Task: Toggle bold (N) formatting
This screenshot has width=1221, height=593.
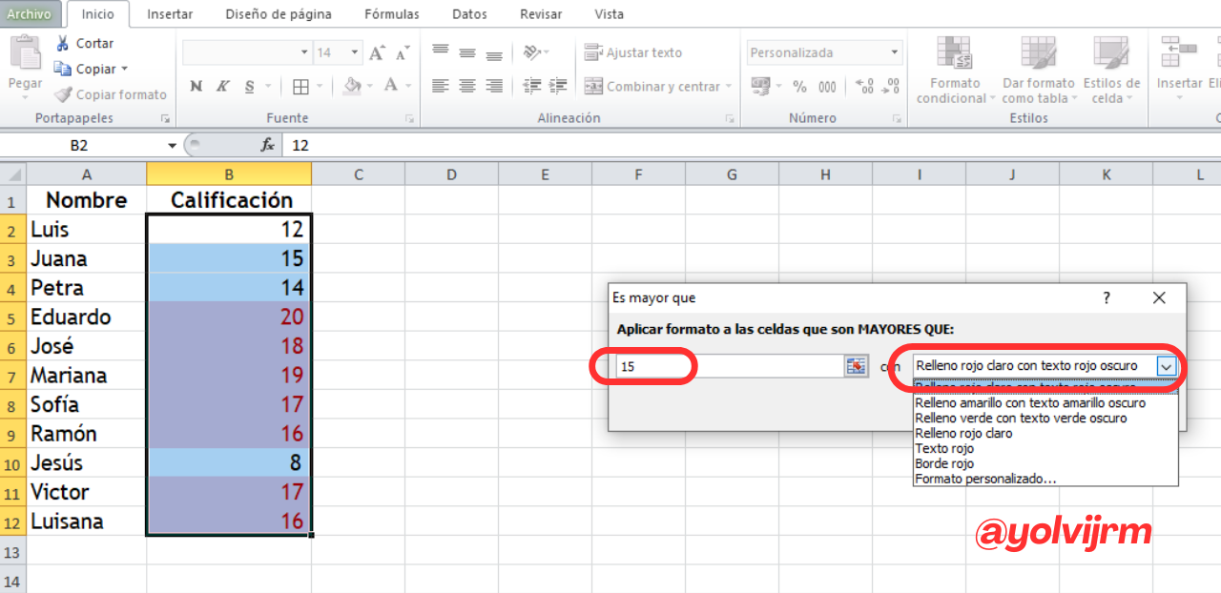Action: [x=196, y=86]
